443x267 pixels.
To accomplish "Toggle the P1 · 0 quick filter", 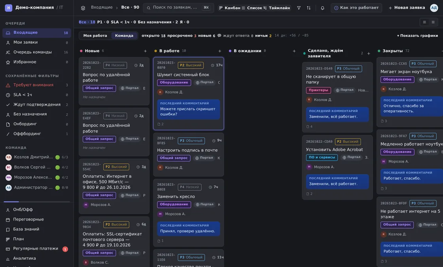I will (103, 22).
